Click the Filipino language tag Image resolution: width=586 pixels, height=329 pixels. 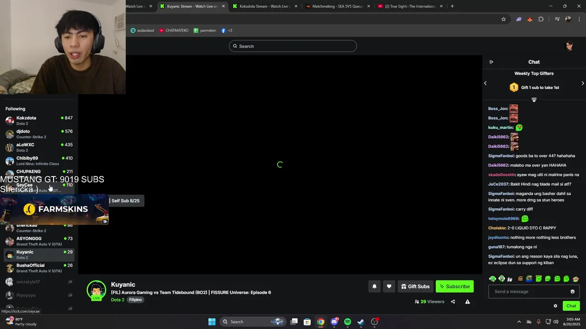pyautogui.click(x=136, y=300)
